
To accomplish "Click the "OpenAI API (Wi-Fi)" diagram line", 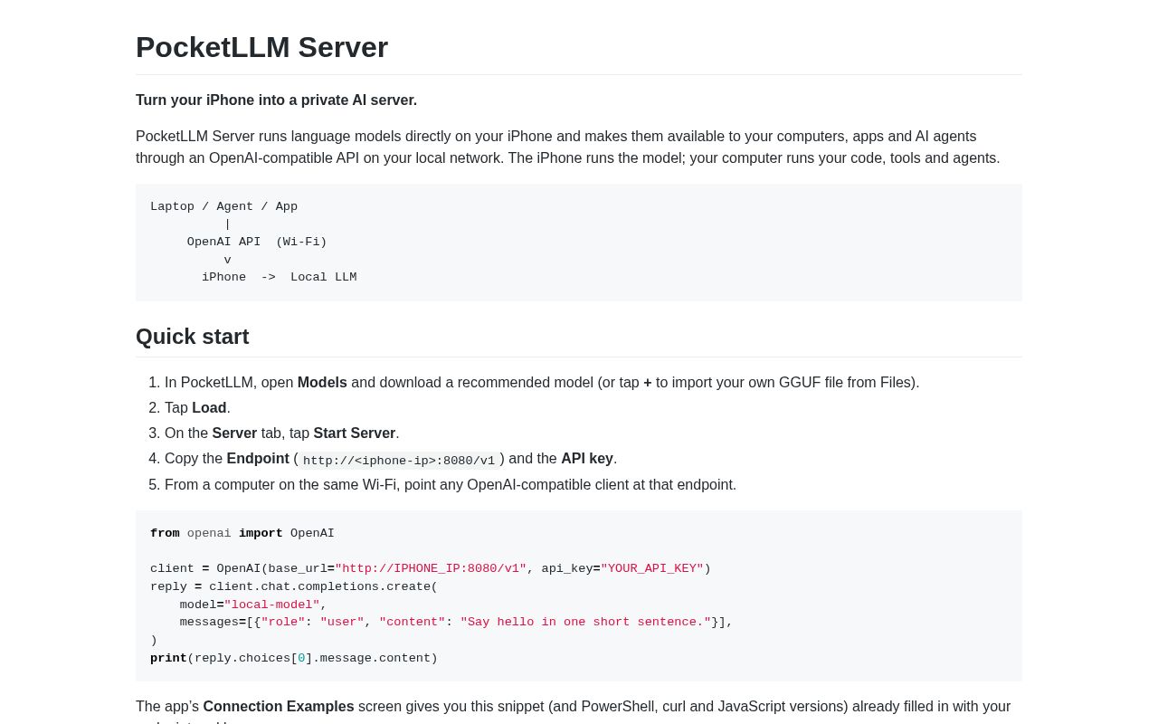I will pyautogui.click(x=257, y=242).
